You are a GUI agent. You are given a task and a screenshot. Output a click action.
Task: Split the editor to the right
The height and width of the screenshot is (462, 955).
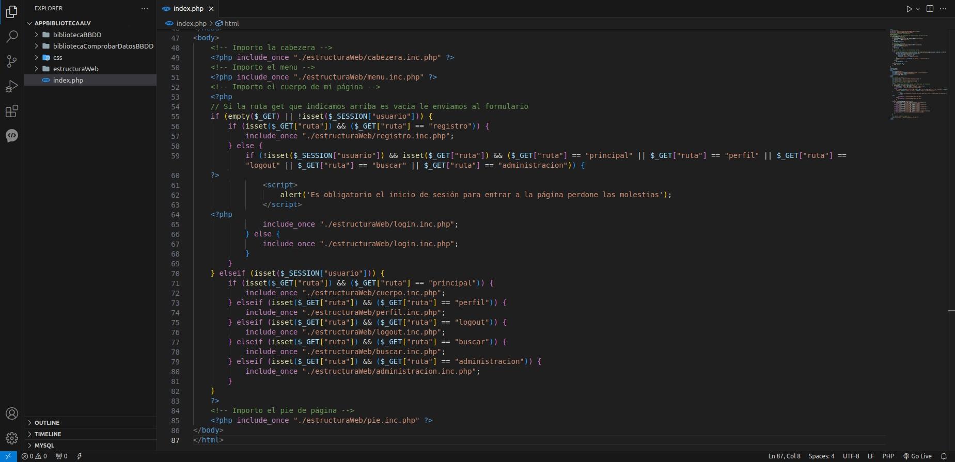930,9
